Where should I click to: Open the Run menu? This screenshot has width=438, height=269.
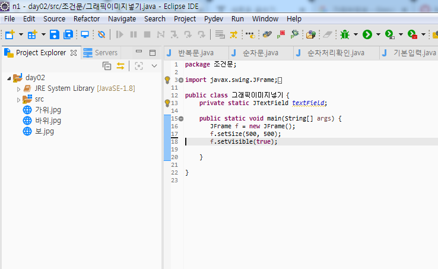tap(237, 19)
